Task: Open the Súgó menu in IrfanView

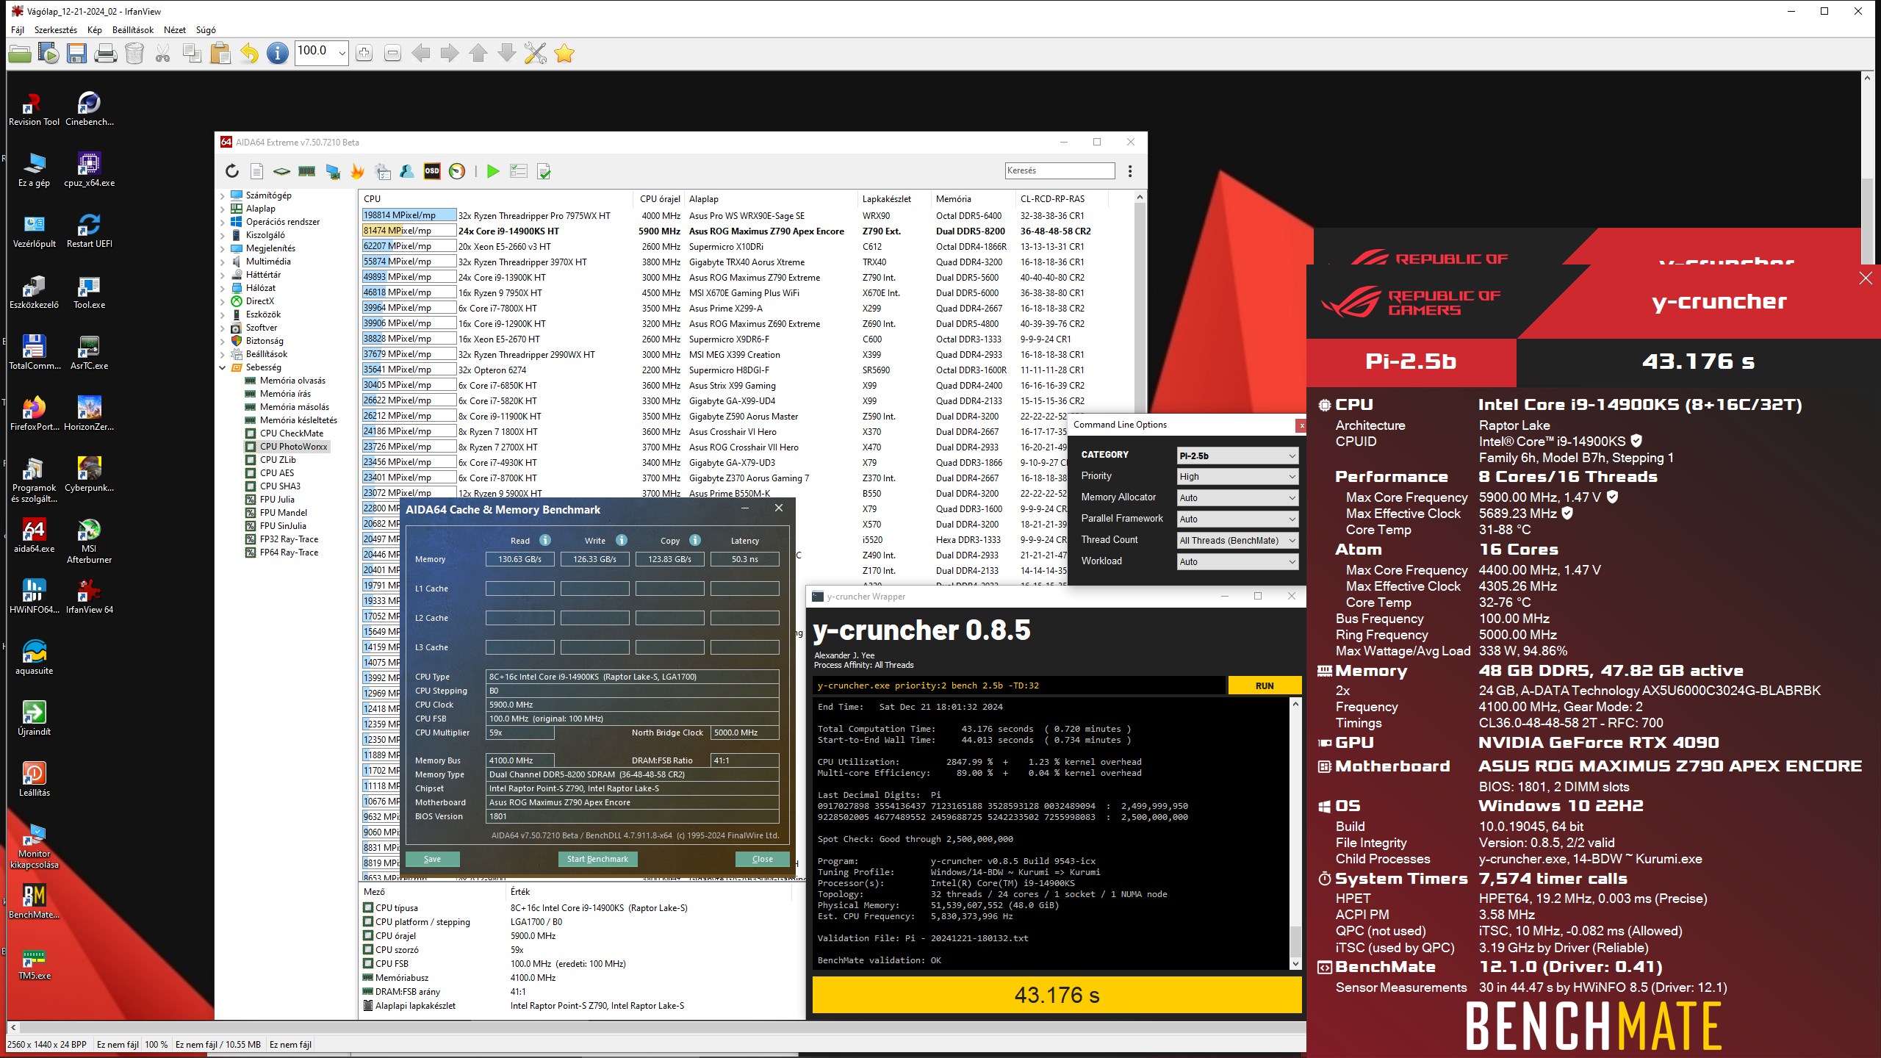Action: point(206,30)
